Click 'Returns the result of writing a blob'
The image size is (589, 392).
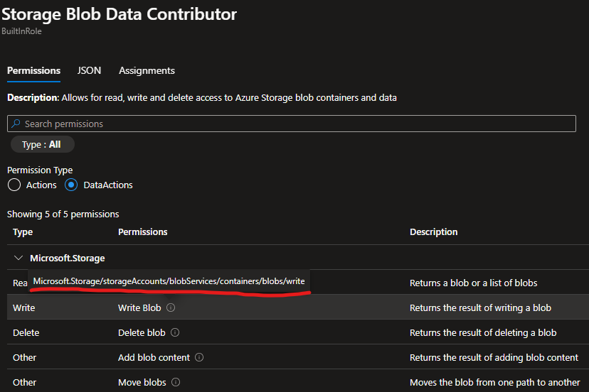point(480,307)
